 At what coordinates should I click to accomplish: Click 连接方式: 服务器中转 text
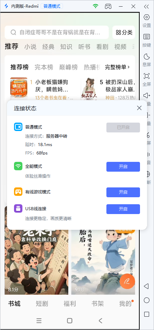[46, 136]
